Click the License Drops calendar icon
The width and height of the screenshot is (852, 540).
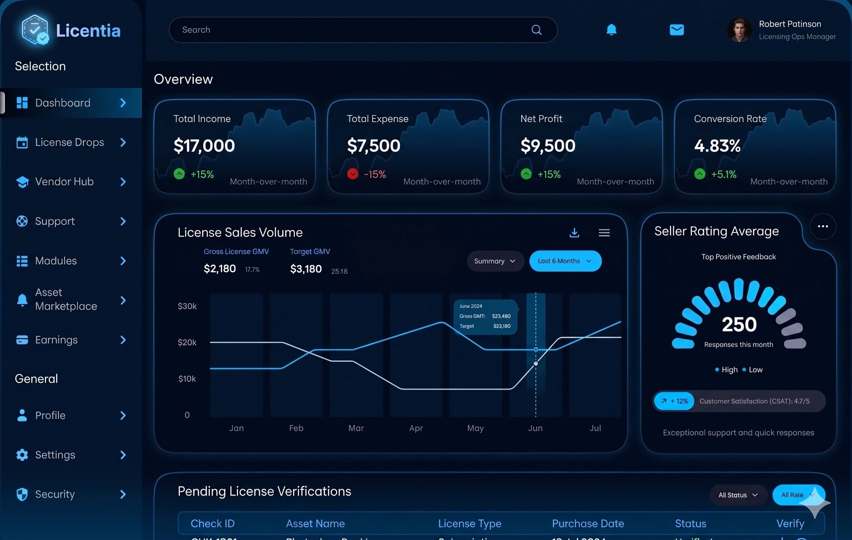[22, 143]
